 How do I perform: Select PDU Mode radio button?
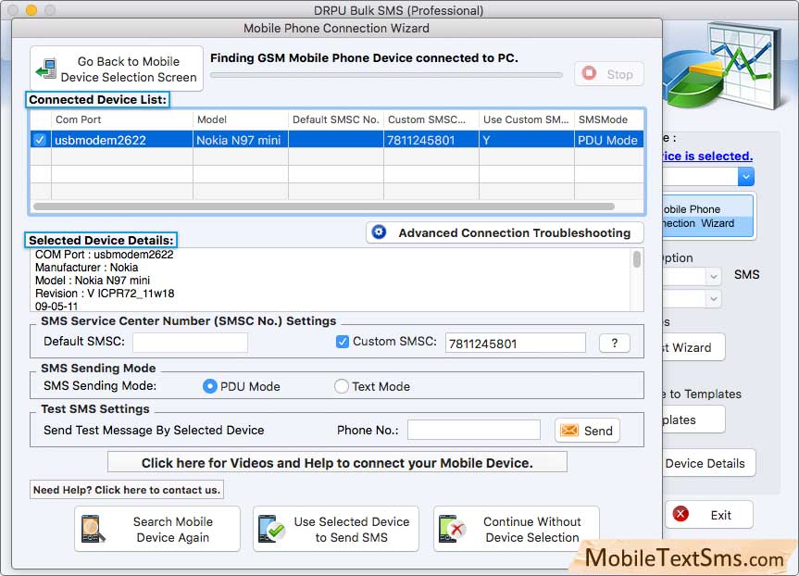click(x=209, y=386)
